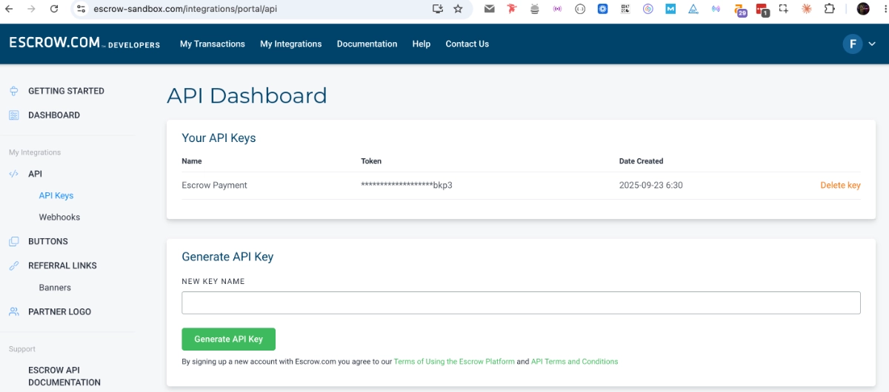889x392 pixels.
Task: Click the Referral Links chain icon
Action: (14, 266)
